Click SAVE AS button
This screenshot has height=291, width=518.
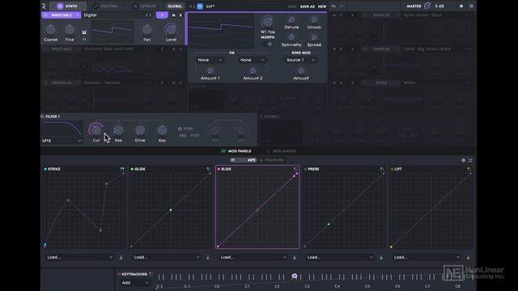[308, 6]
